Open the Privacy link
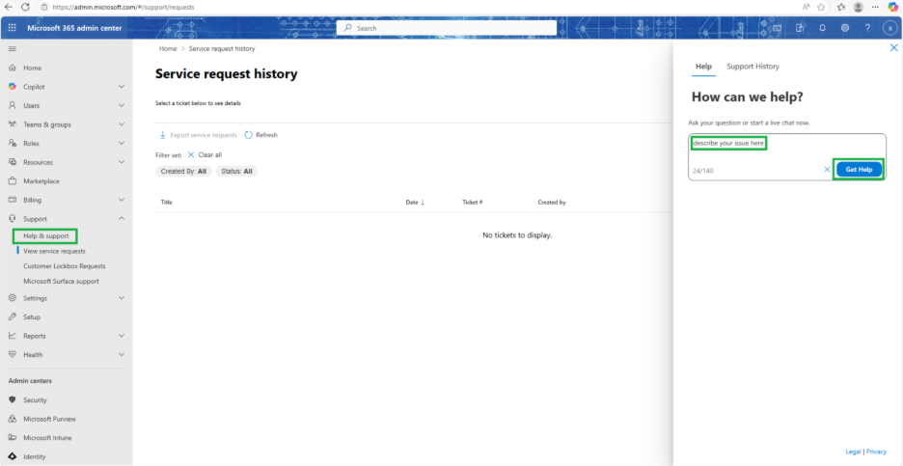 877,452
